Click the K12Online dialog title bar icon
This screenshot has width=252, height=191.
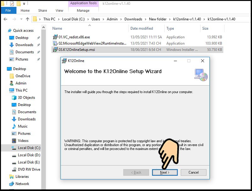coord(64,61)
